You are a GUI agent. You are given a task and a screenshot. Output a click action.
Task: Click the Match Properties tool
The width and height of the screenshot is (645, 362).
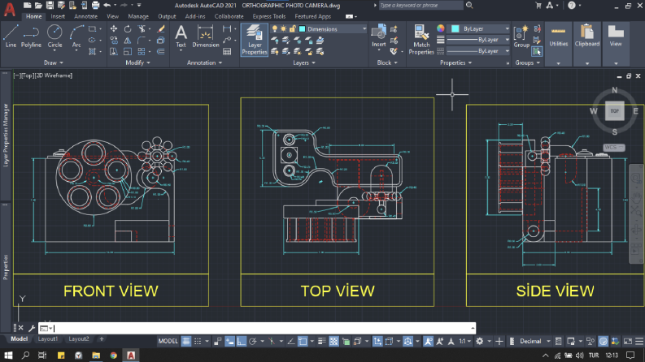coord(421,40)
